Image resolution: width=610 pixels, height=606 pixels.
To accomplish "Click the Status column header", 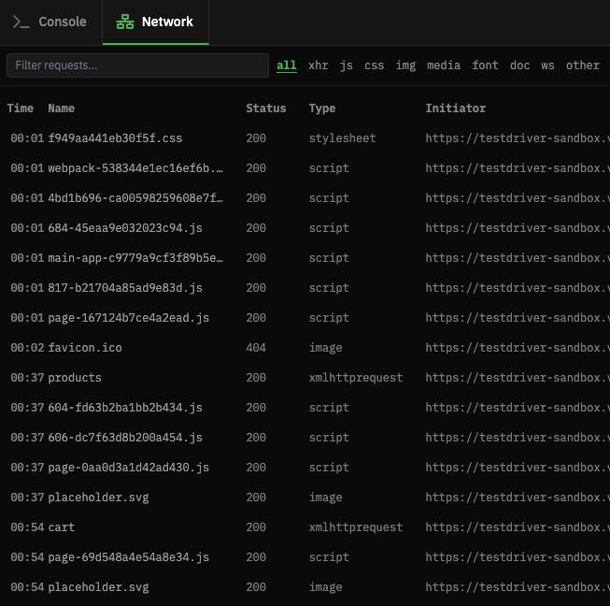I will [265, 108].
